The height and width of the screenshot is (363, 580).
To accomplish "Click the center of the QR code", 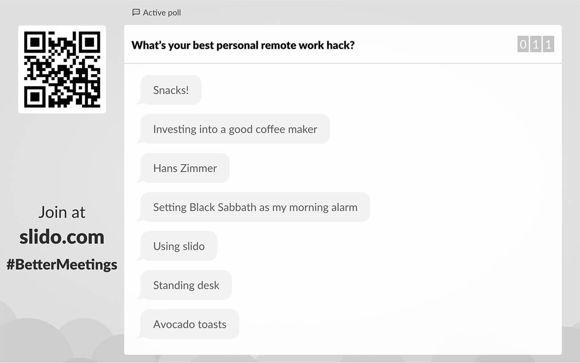I will 62,69.
